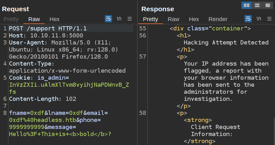Switch Request view to Hex tab

(54, 19)
